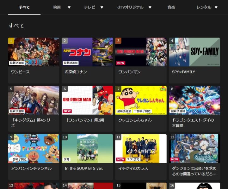Switch to the 音楽 tab
This screenshot has height=189, width=228.
[171, 7]
